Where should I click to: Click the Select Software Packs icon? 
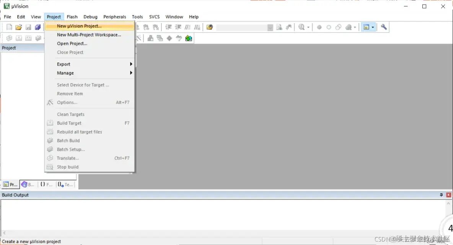click(x=179, y=38)
